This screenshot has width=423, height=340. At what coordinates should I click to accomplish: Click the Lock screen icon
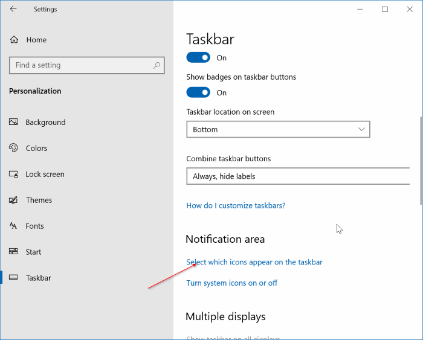13,174
